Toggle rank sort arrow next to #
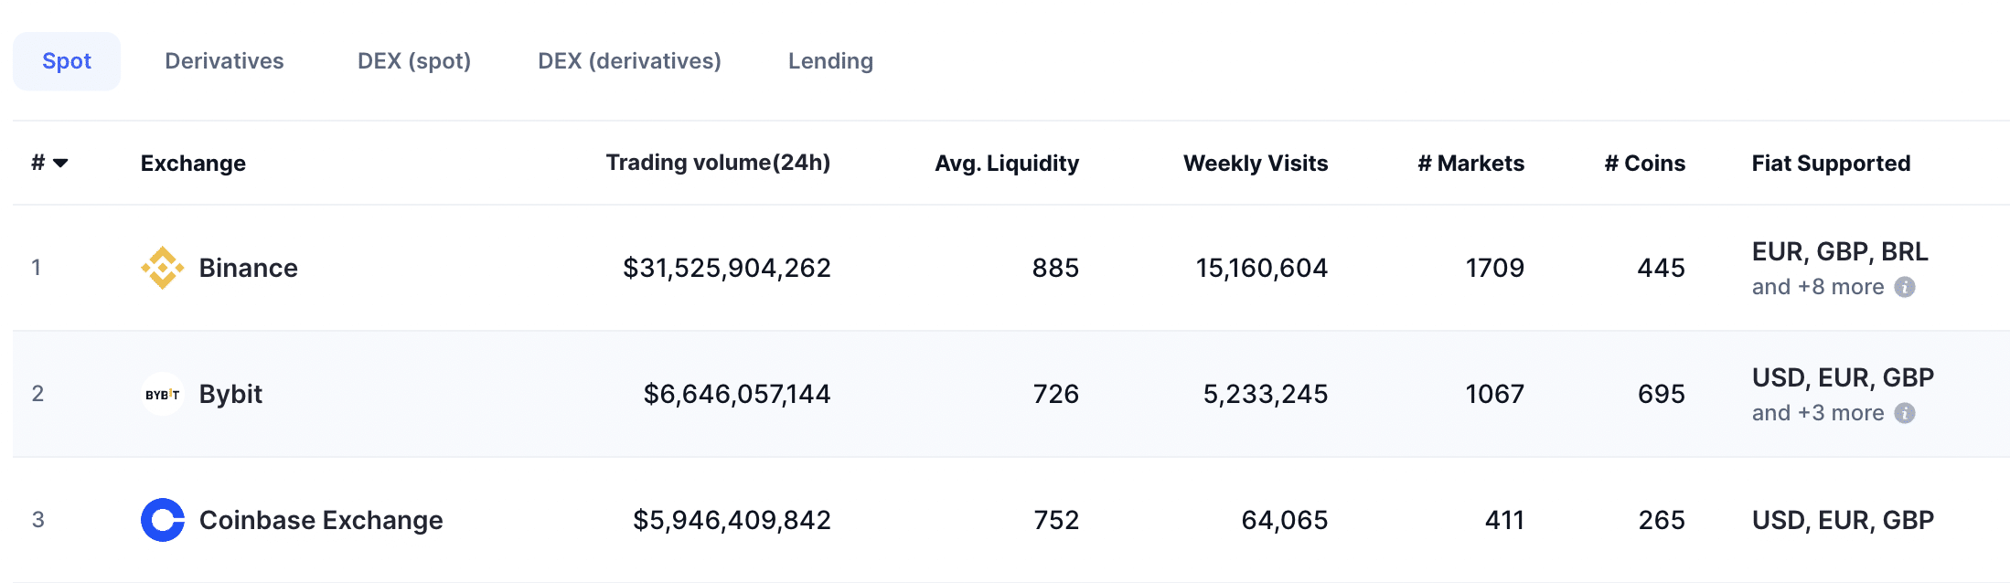This screenshot has width=2010, height=583. [61, 164]
